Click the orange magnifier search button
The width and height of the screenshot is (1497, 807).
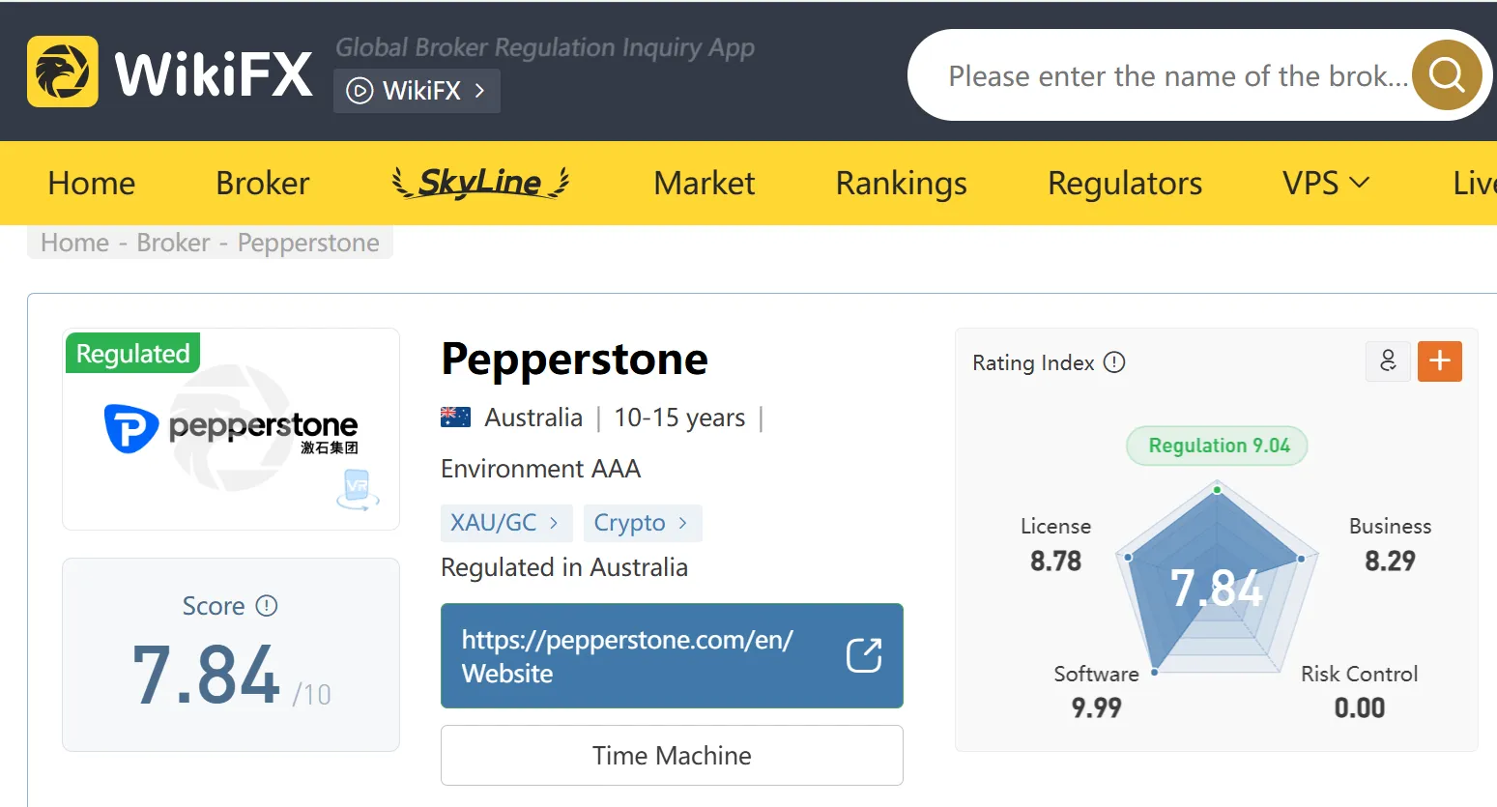(1447, 74)
